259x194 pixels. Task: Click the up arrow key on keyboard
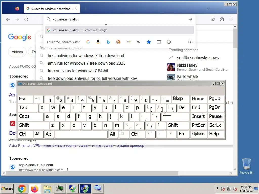[161, 126]
